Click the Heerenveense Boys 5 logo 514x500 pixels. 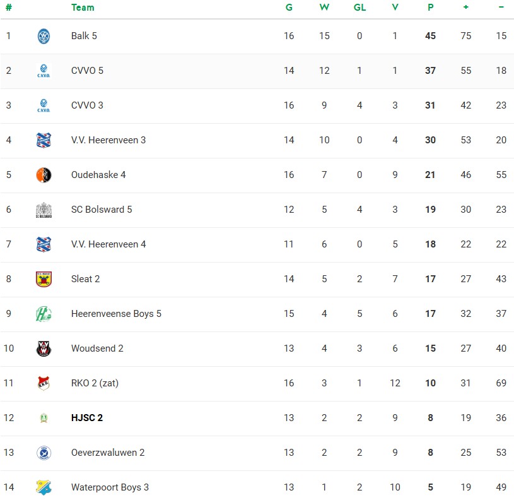[44, 314]
